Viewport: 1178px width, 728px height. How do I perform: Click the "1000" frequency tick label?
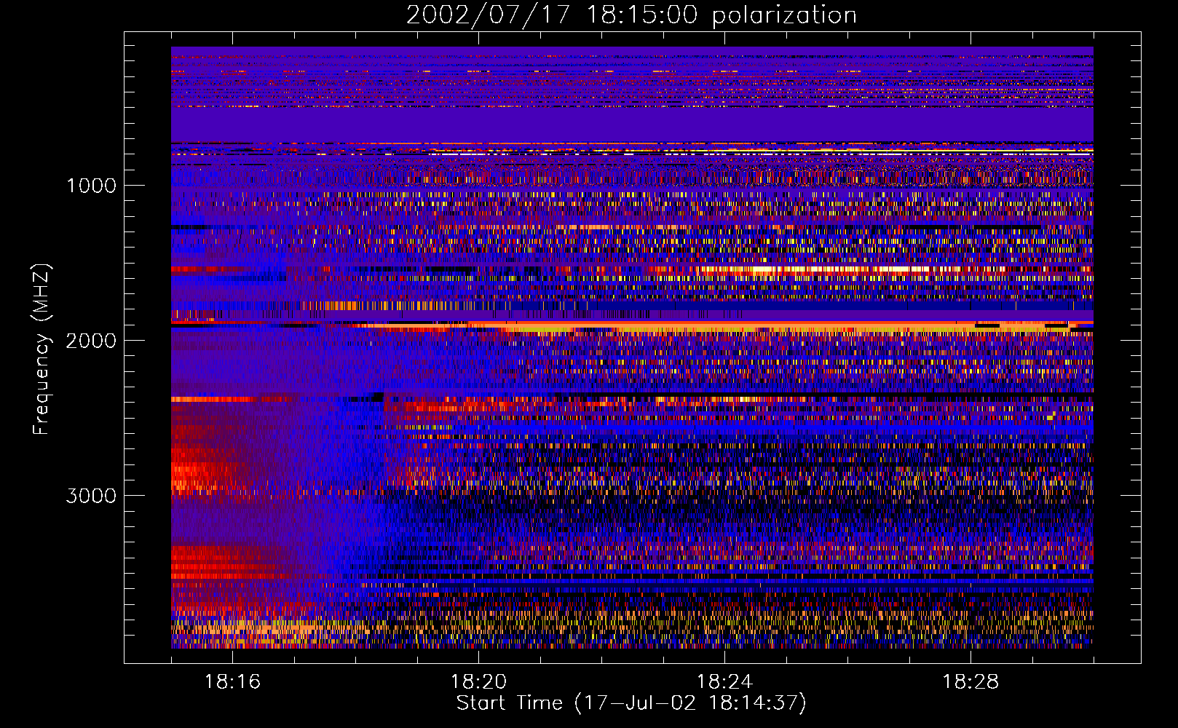[x=91, y=186]
